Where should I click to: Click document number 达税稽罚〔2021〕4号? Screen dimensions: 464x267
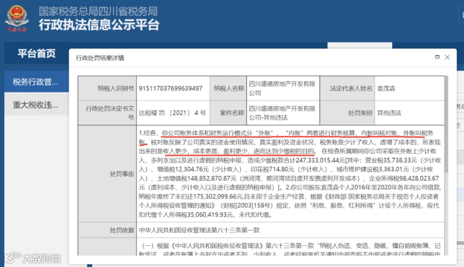(x=172, y=113)
